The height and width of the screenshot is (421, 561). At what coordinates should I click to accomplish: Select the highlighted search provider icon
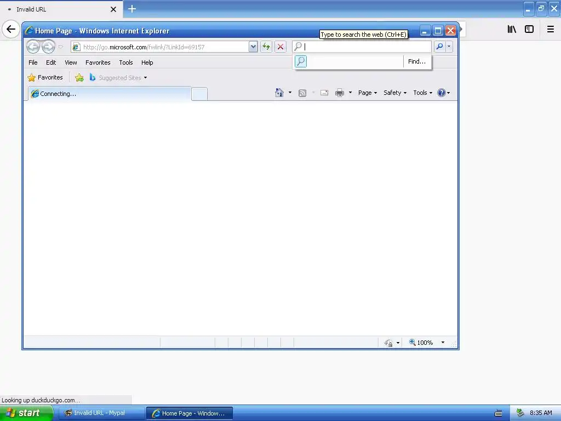click(x=301, y=61)
